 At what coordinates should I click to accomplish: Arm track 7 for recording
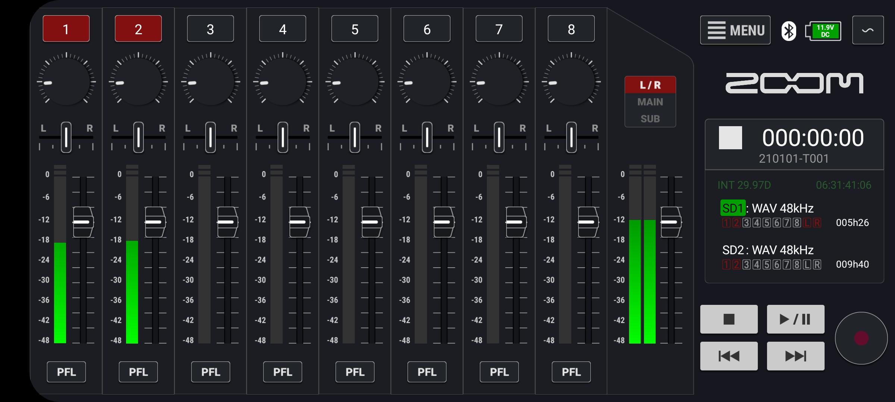pyautogui.click(x=499, y=29)
